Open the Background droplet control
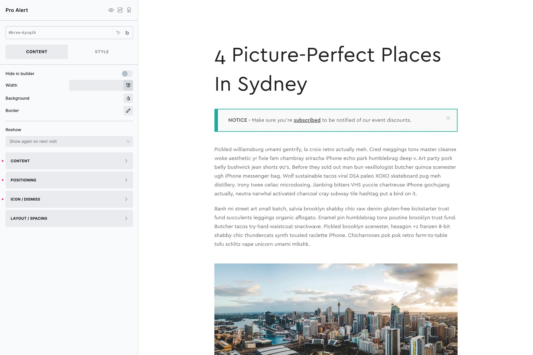This screenshot has width=533, height=355. [128, 98]
